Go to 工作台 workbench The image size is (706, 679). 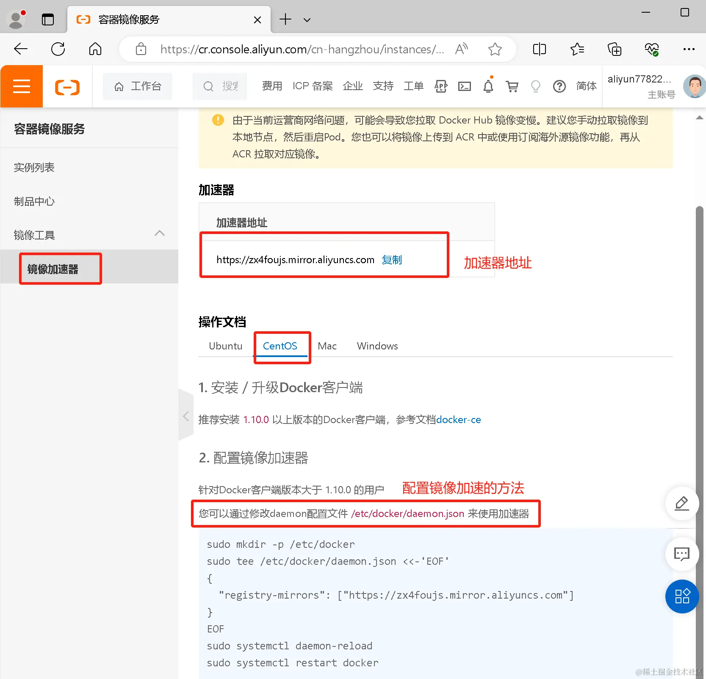[x=138, y=86]
